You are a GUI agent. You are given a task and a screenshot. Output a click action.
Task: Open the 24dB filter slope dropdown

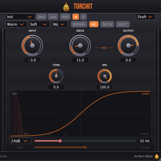[20, 141]
